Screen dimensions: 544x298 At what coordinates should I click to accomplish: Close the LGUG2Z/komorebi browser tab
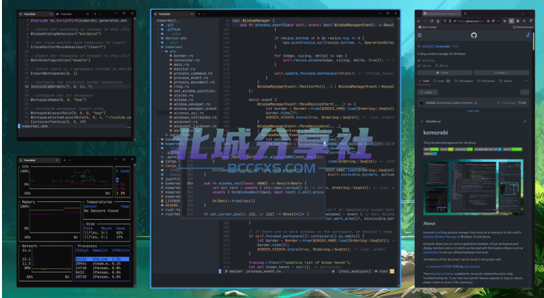point(459,14)
